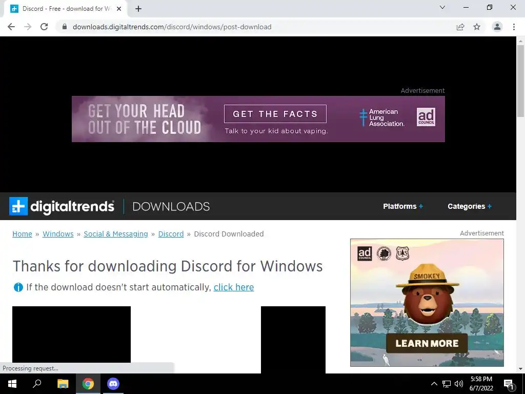Click 'Thanks for downloading Discord' heading
The image size is (525, 394).
168,266
